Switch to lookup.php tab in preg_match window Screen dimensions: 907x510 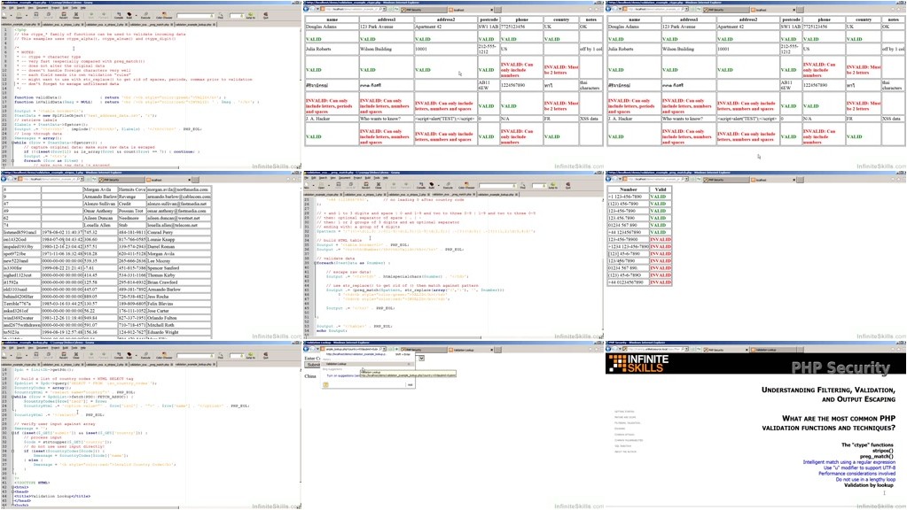(x=497, y=195)
